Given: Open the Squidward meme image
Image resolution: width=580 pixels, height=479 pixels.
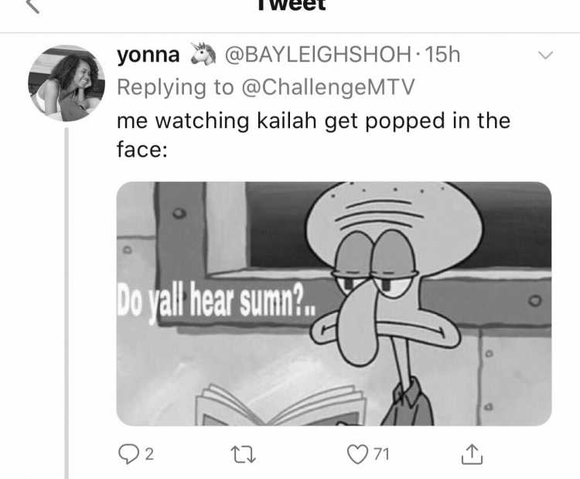Looking at the screenshot, I should click(334, 304).
